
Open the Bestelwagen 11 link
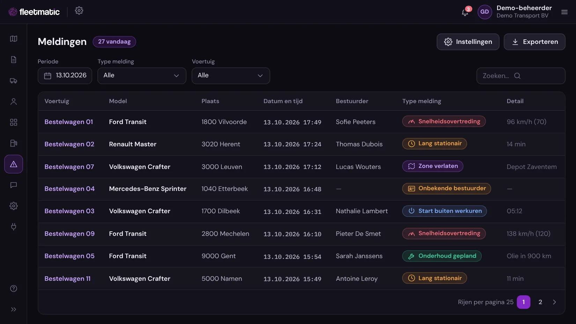pos(67,279)
